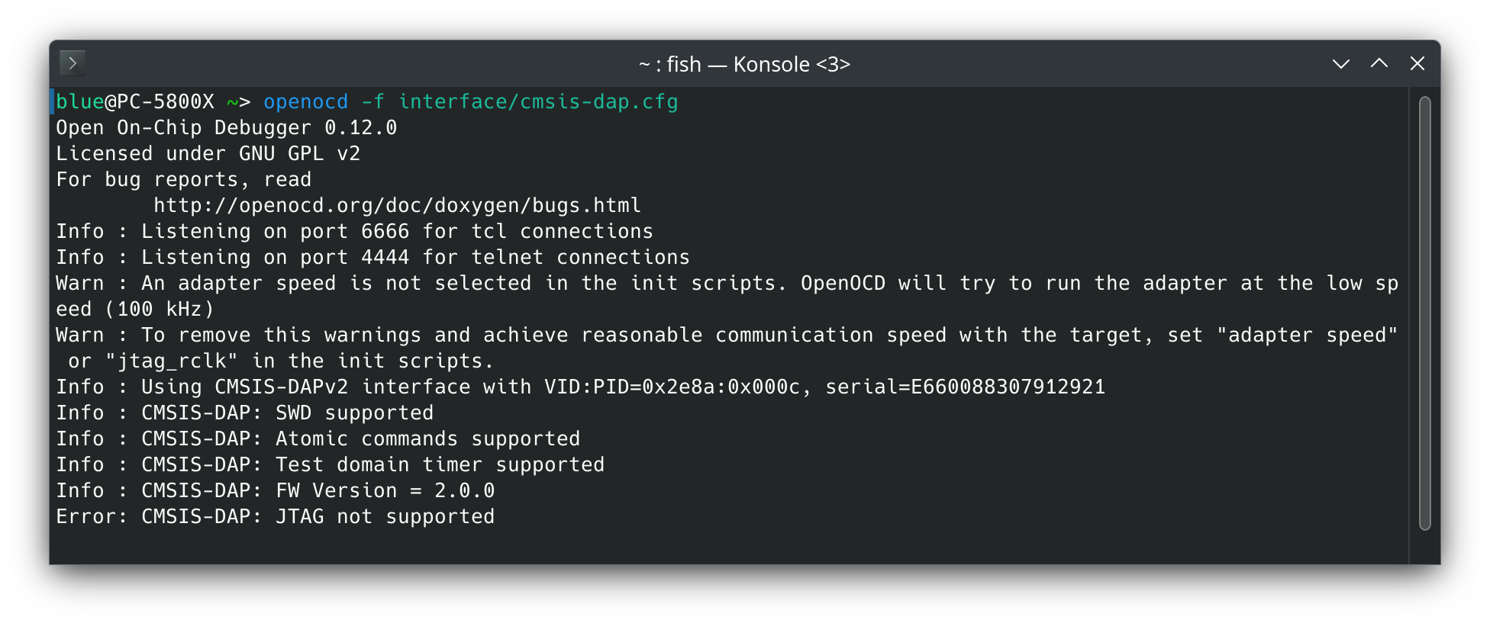Click the interface/cmsis-dap.cfg path argument
Image resolution: width=1490 pixels, height=623 pixels.
[538, 102]
